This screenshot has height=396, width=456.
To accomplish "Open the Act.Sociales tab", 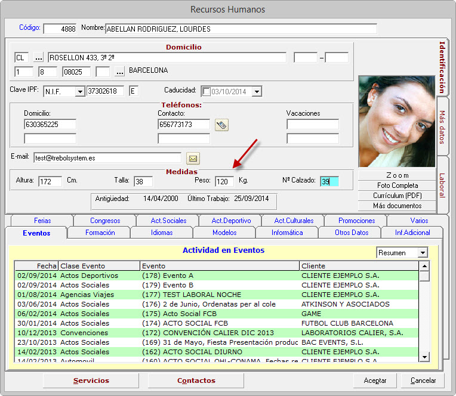I will pyautogui.click(x=168, y=221).
